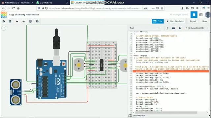
Task: Click the Share button
Action: pos(205,21)
